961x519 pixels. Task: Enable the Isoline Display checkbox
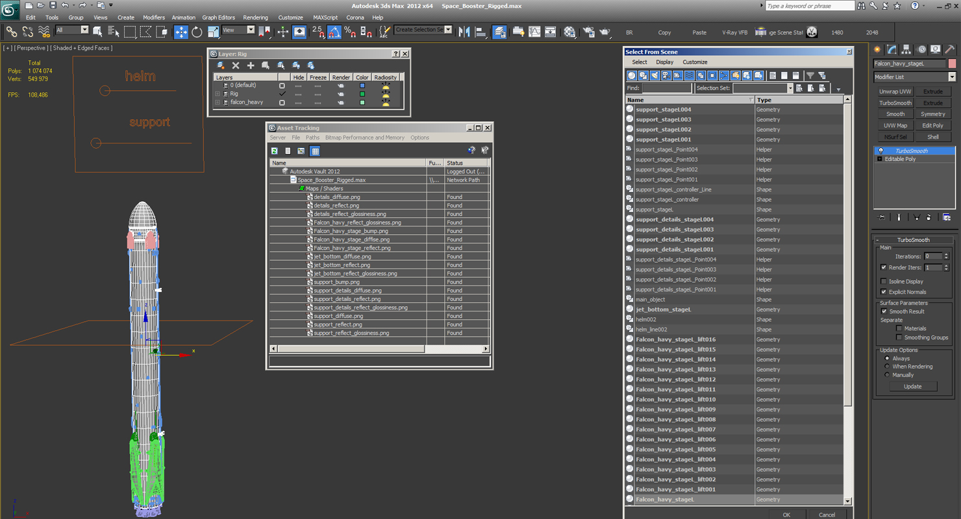(x=884, y=282)
